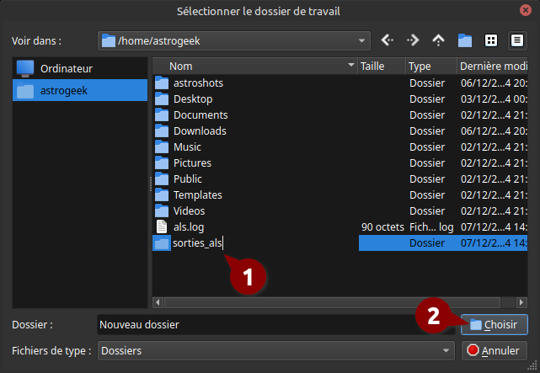Select the als.log file name
Viewport: 540px width, 373px height.
coord(189,227)
